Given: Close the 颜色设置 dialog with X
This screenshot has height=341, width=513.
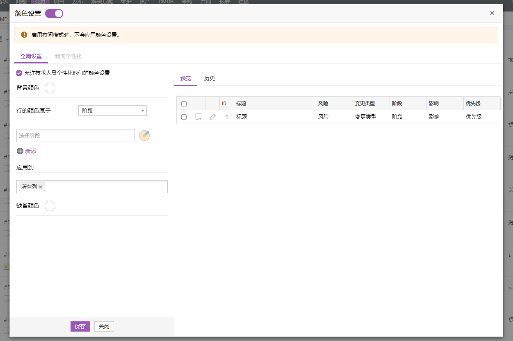Looking at the screenshot, I should (492, 13).
